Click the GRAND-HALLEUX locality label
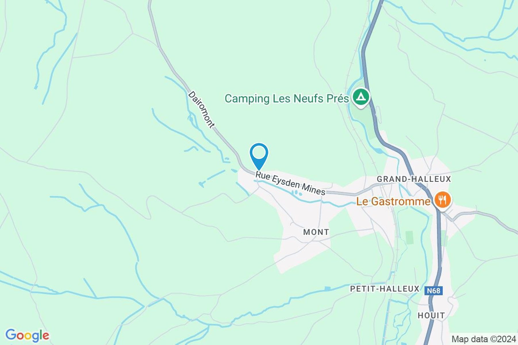The width and height of the screenshot is (518, 345). pyautogui.click(x=414, y=179)
